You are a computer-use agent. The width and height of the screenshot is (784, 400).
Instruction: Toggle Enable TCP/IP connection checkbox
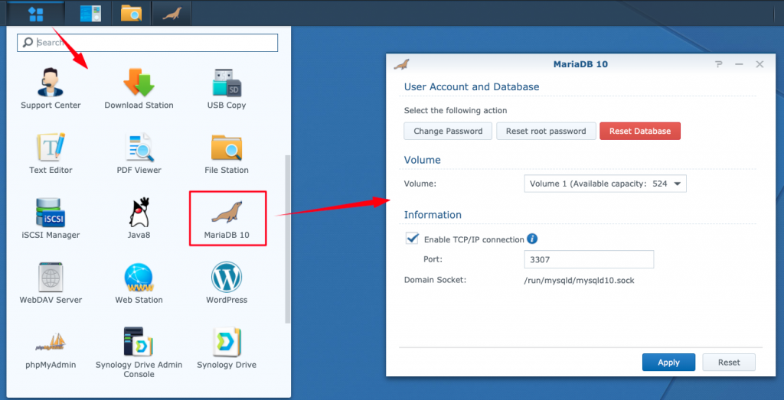413,238
